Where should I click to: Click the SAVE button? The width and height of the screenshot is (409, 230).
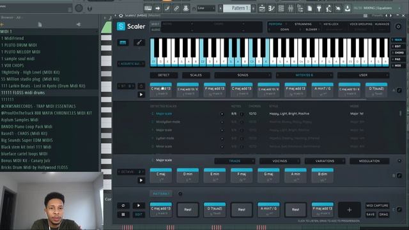371,215
